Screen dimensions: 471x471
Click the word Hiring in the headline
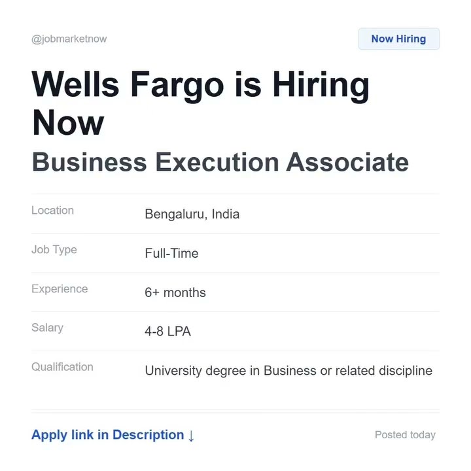click(x=321, y=85)
